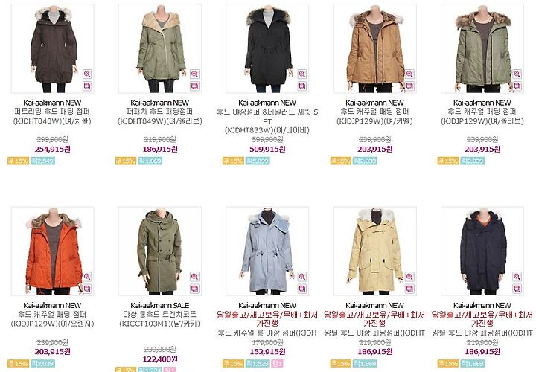Viewport: 536px width, 372px height.
Task: Click points badge 2,039 under camel jumper
Action: (x=365, y=161)
